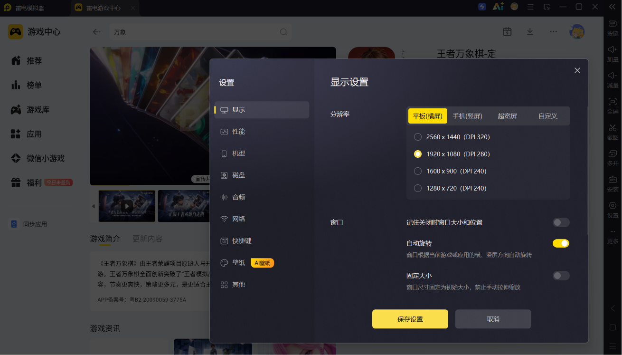The width and height of the screenshot is (622, 355).
Task: Open 快捷键 settings section
Action: [262, 241]
